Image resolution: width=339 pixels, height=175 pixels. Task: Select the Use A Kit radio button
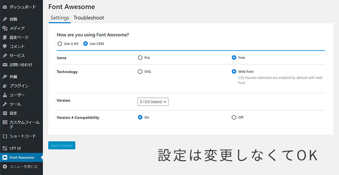pyautogui.click(x=60, y=44)
